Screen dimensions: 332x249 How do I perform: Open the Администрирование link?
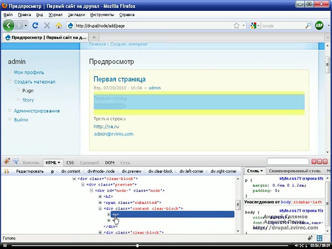coord(37,111)
